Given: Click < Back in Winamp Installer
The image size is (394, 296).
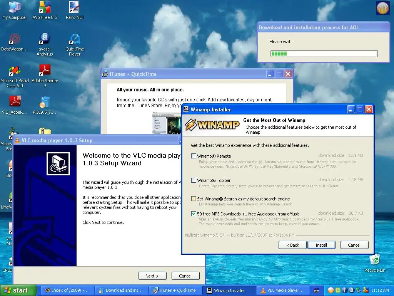Looking at the screenshot, I should click(292, 245).
